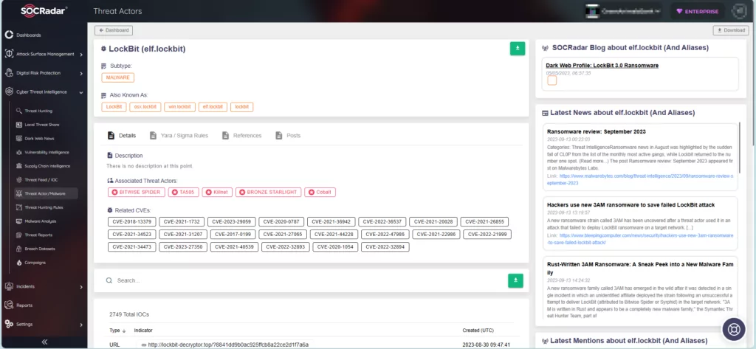
Task: Open CVE-2017-0199 tag
Action: tap(233, 235)
